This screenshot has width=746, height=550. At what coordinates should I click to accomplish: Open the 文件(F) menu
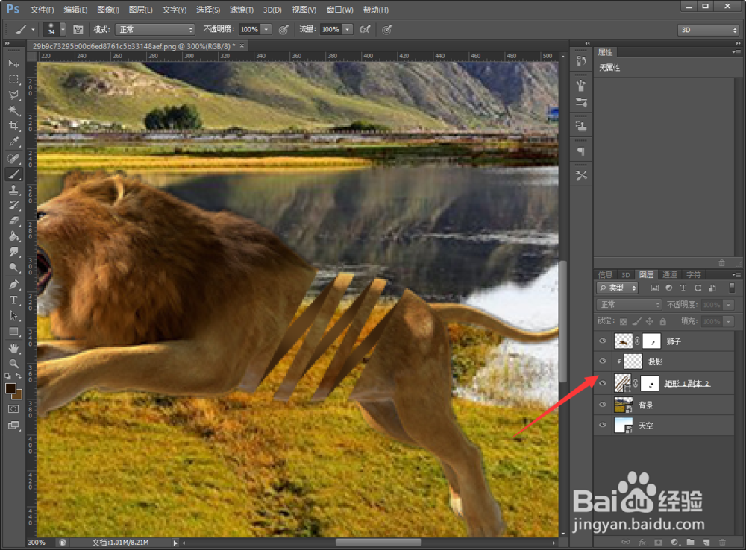point(42,10)
